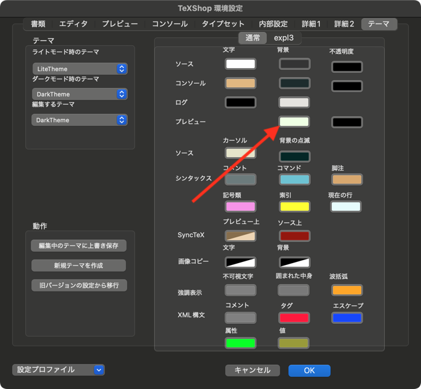421x389 pixels.
Task: Open the 背景の点滅 color well
Action: coord(295,157)
